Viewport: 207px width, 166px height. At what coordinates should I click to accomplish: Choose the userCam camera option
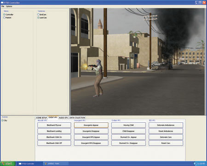click(x=38, y=18)
